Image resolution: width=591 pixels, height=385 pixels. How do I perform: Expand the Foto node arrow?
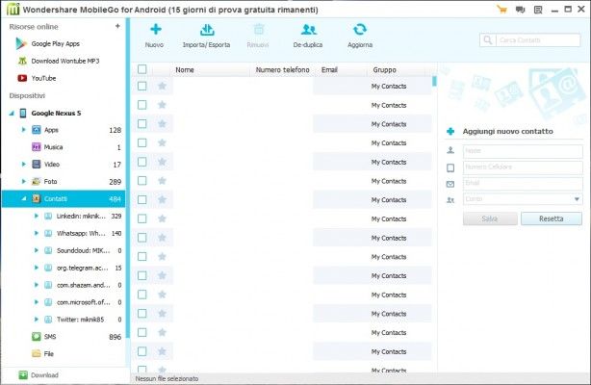(23, 181)
